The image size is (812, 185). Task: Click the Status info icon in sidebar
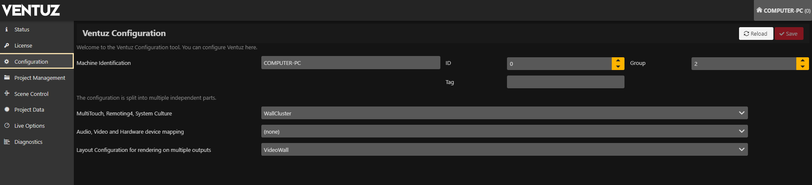coord(6,29)
